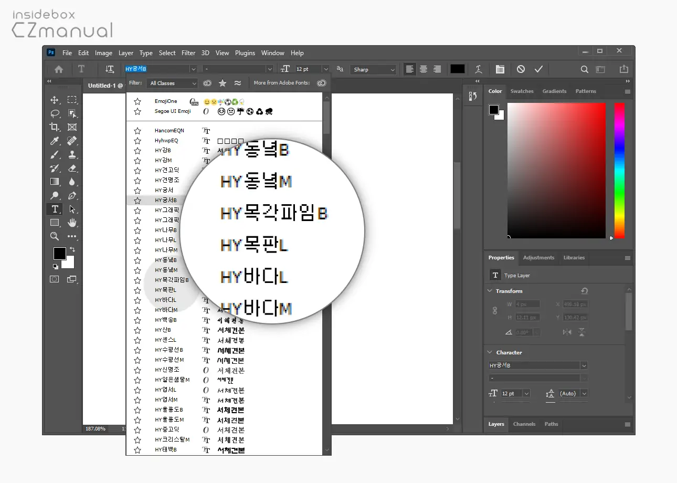Select the Blur tool
Viewport: 677px width, 483px height.
coord(72,182)
